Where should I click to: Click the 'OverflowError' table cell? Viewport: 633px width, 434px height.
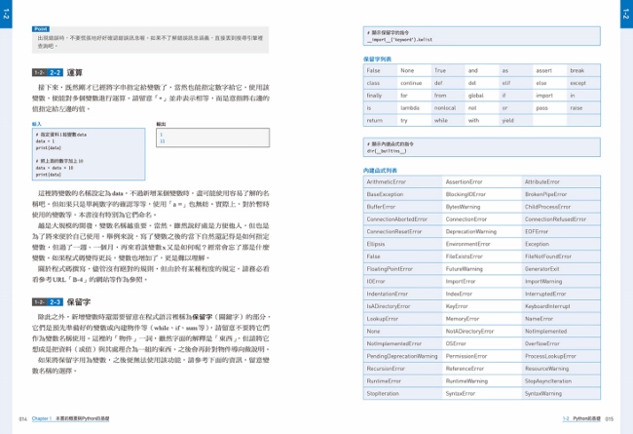pyautogui.click(x=561, y=344)
